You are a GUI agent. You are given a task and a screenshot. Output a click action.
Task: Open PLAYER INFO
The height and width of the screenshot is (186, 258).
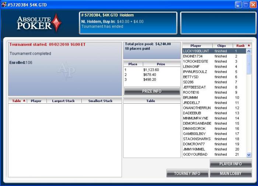(231, 164)
